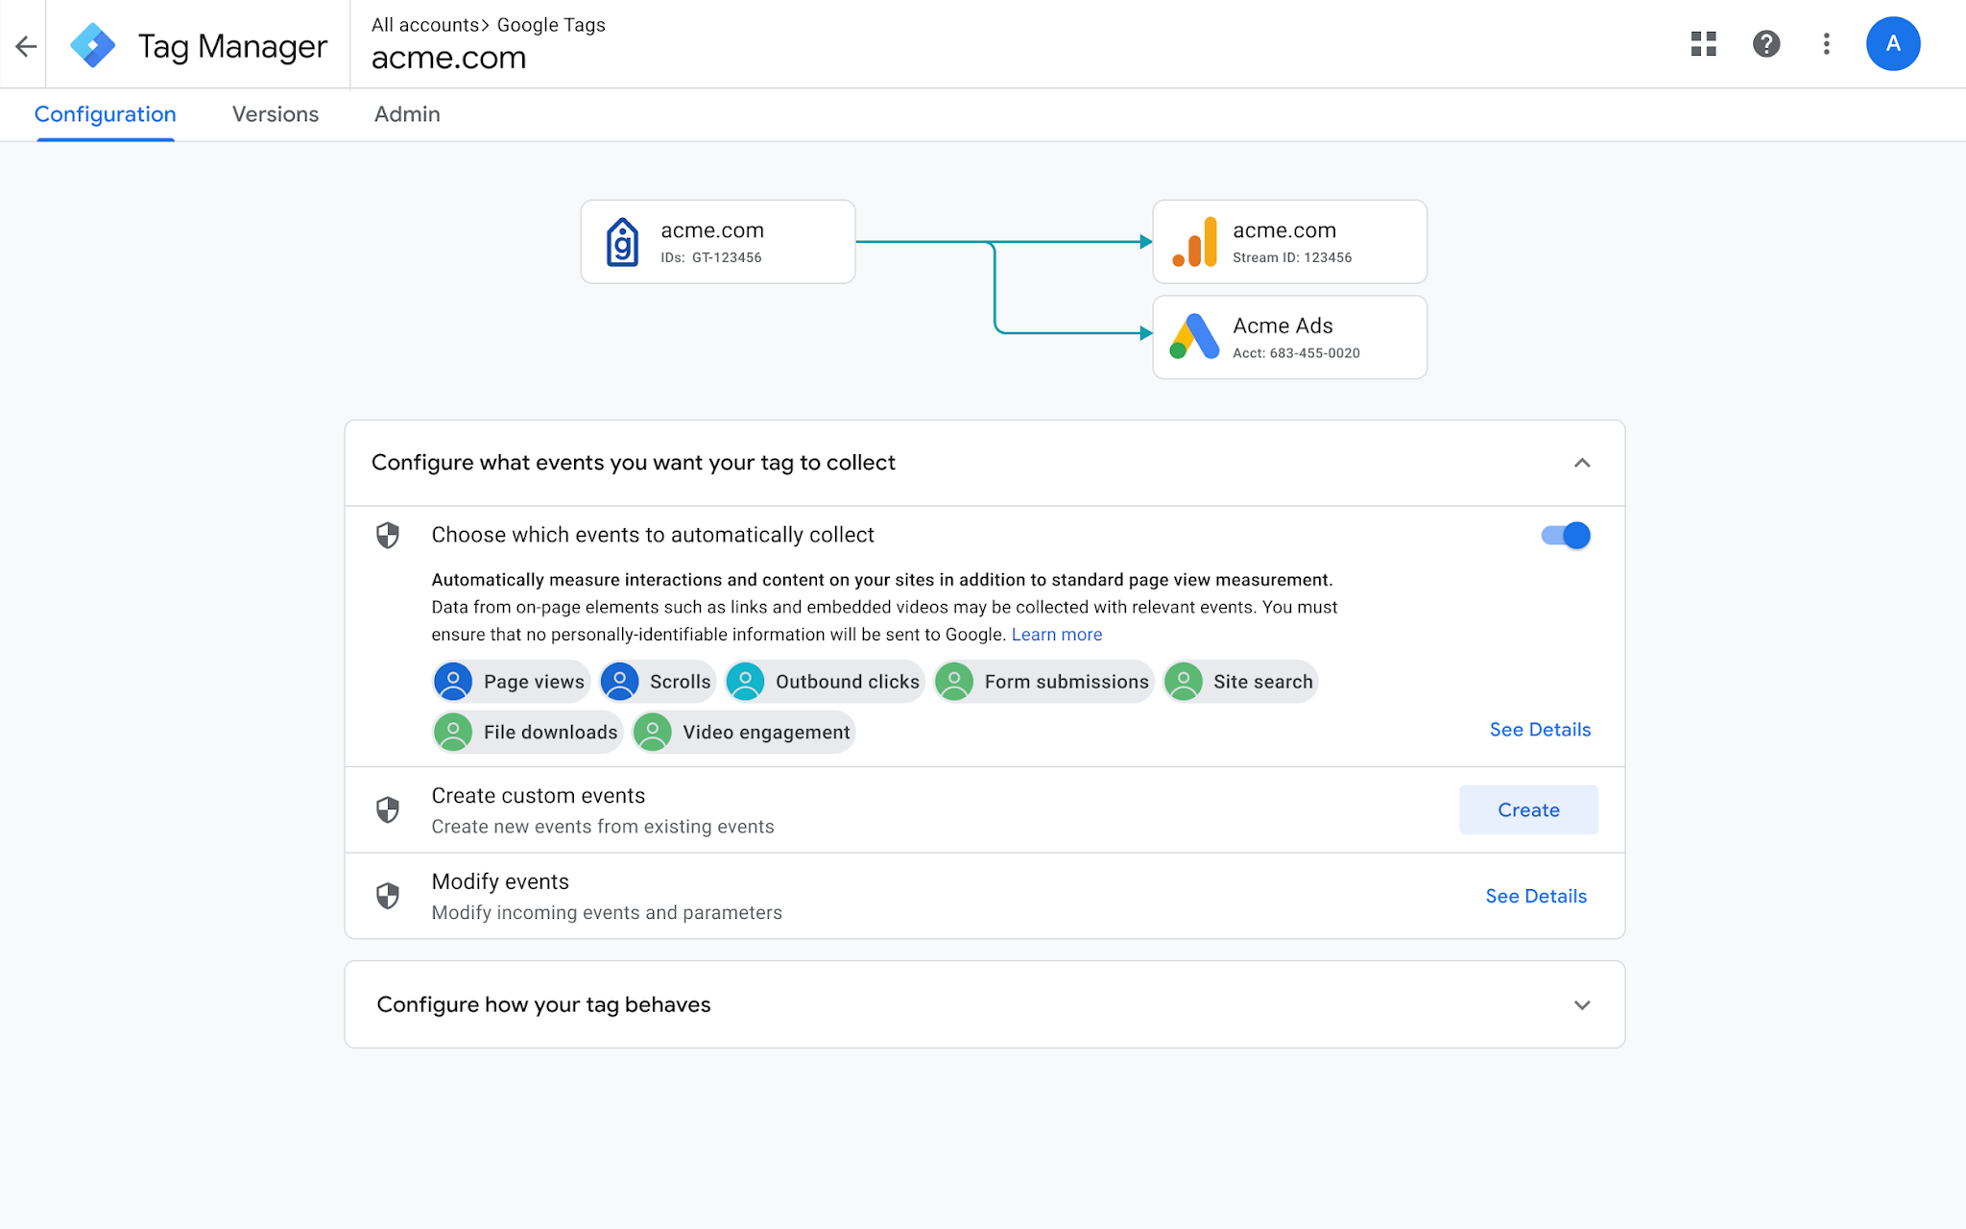This screenshot has width=1966, height=1229.
Task: Click the Tag Manager logo icon
Action: (93, 45)
